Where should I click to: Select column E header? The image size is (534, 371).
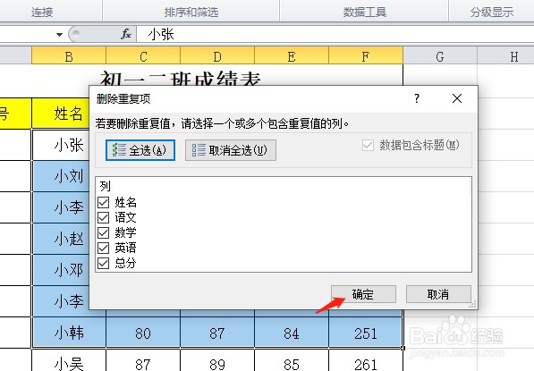(292, 55)
